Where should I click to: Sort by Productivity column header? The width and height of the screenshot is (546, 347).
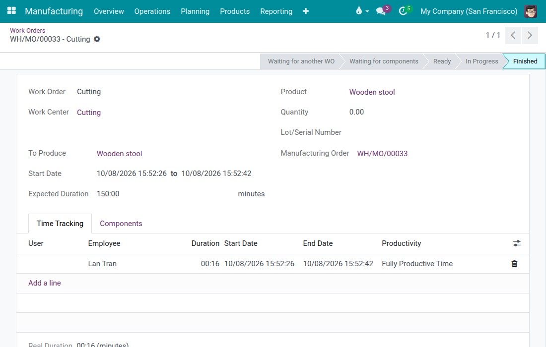click(401, 243)
